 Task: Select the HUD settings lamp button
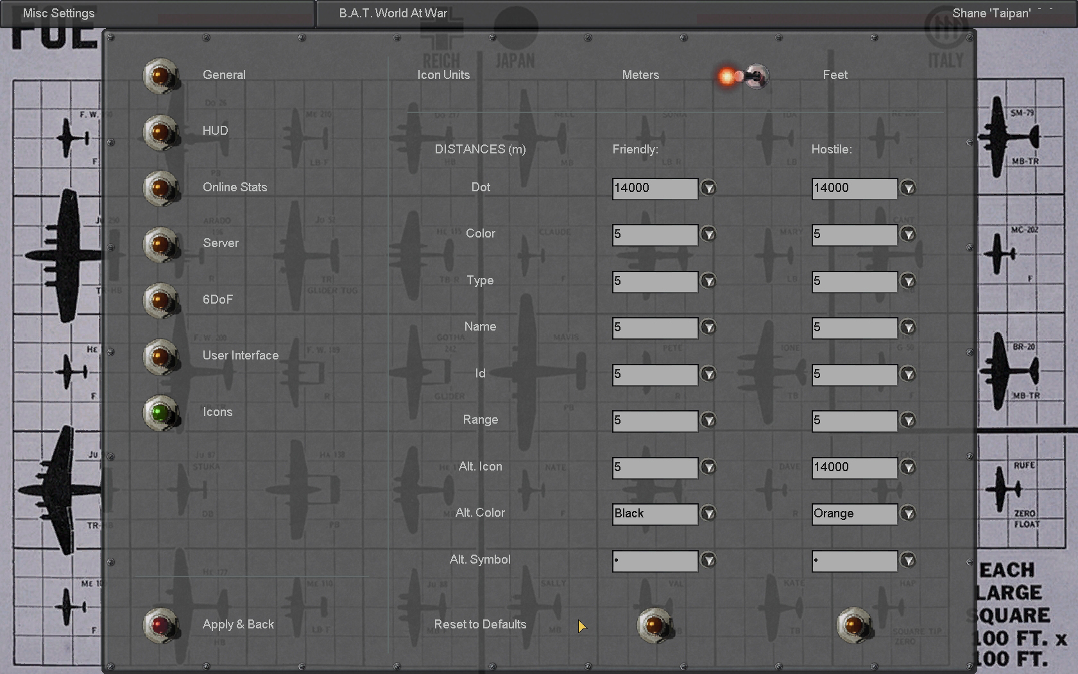click(160, 132)
